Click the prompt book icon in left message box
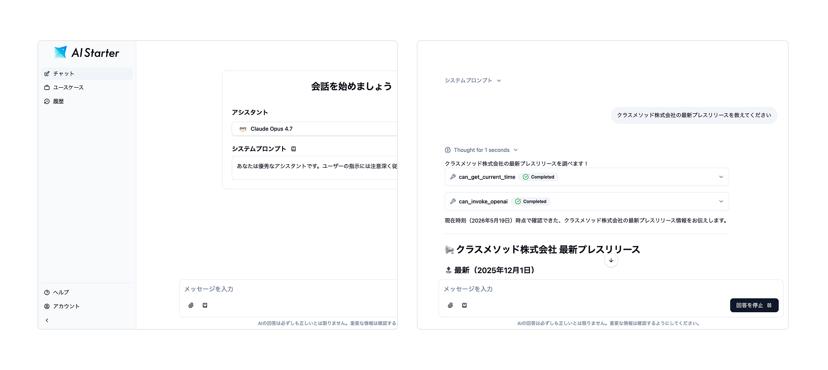Image resolution: width=828 pixels, height=370 pixels. (x=205, y=305)
